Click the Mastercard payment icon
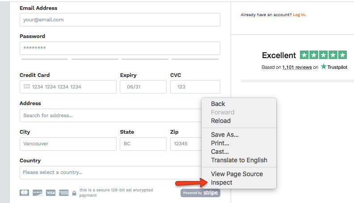 click(24, 193)
